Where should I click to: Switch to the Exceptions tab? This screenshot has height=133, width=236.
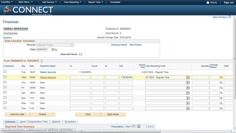[70, 122]
